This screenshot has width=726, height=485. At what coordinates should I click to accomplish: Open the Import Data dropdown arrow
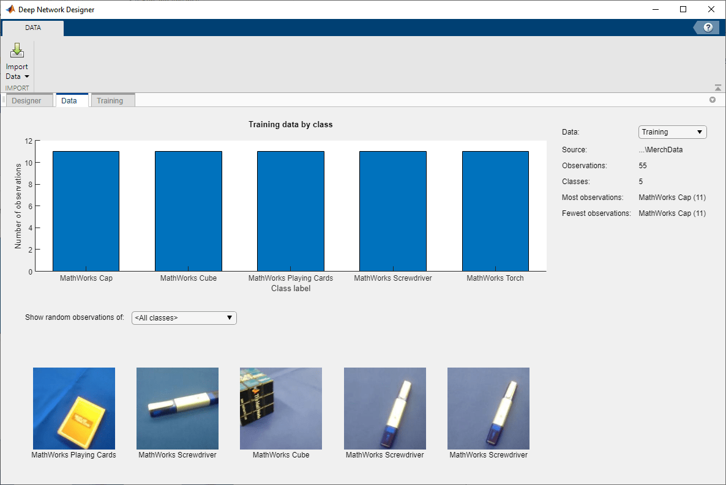click(x=26, y=76)
